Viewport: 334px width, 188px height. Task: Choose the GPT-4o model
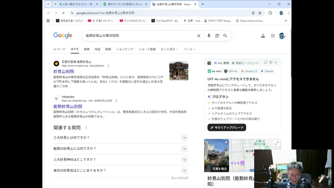(x=231, y=71)
